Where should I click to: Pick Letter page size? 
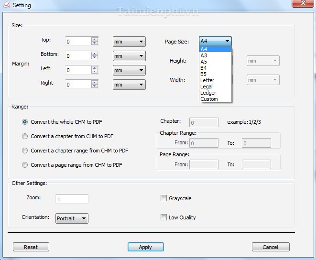[215, 80]
